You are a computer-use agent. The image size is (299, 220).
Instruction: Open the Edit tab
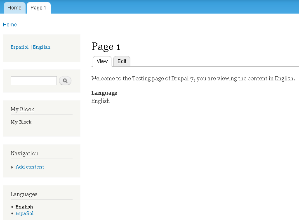[122, 61]
